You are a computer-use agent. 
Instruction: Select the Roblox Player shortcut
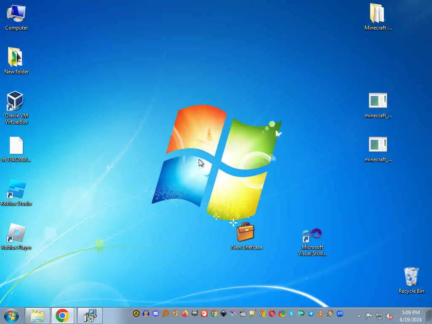point(16,237)
